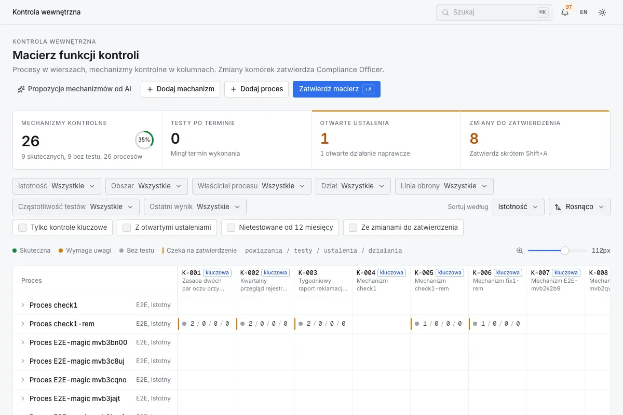This screenshot has width=623, height=415.
Task: Check Ze zmianami do zatwierdzenia
Action: tap(353, 228)
